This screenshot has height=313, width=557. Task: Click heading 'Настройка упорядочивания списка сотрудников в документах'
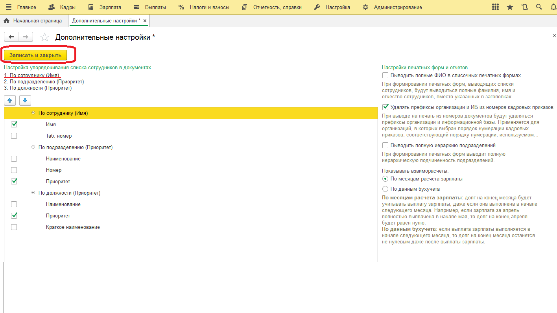click(77, 68)
